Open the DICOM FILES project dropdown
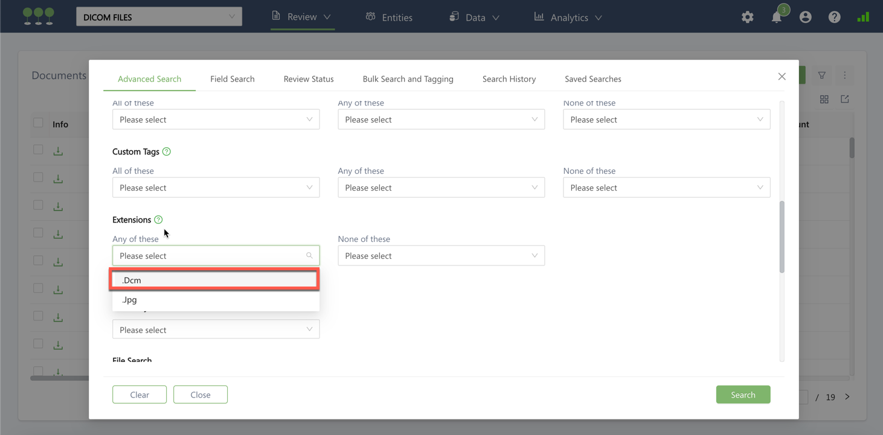This screenshot has width=883, height=435. coord(159,17)
